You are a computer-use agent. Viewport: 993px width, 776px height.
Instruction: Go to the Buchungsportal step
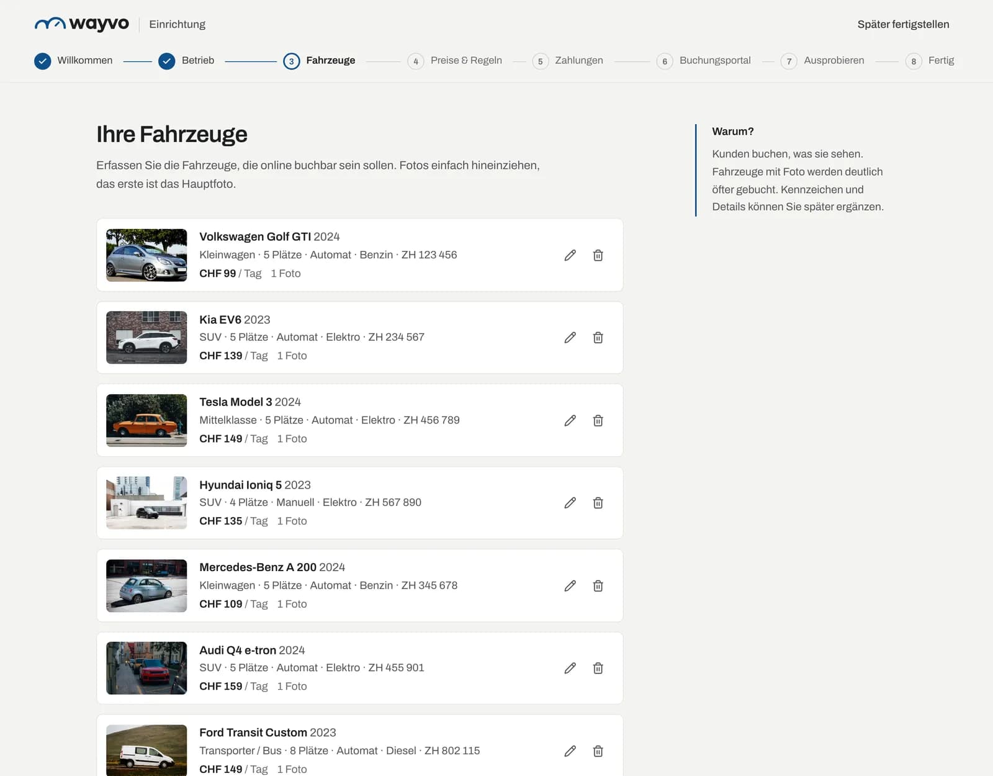click(x=704, y=61)
